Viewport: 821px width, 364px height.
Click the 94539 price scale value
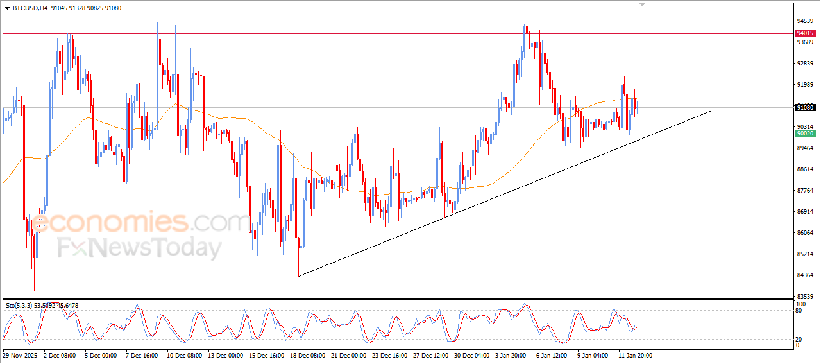pos(805,21)
